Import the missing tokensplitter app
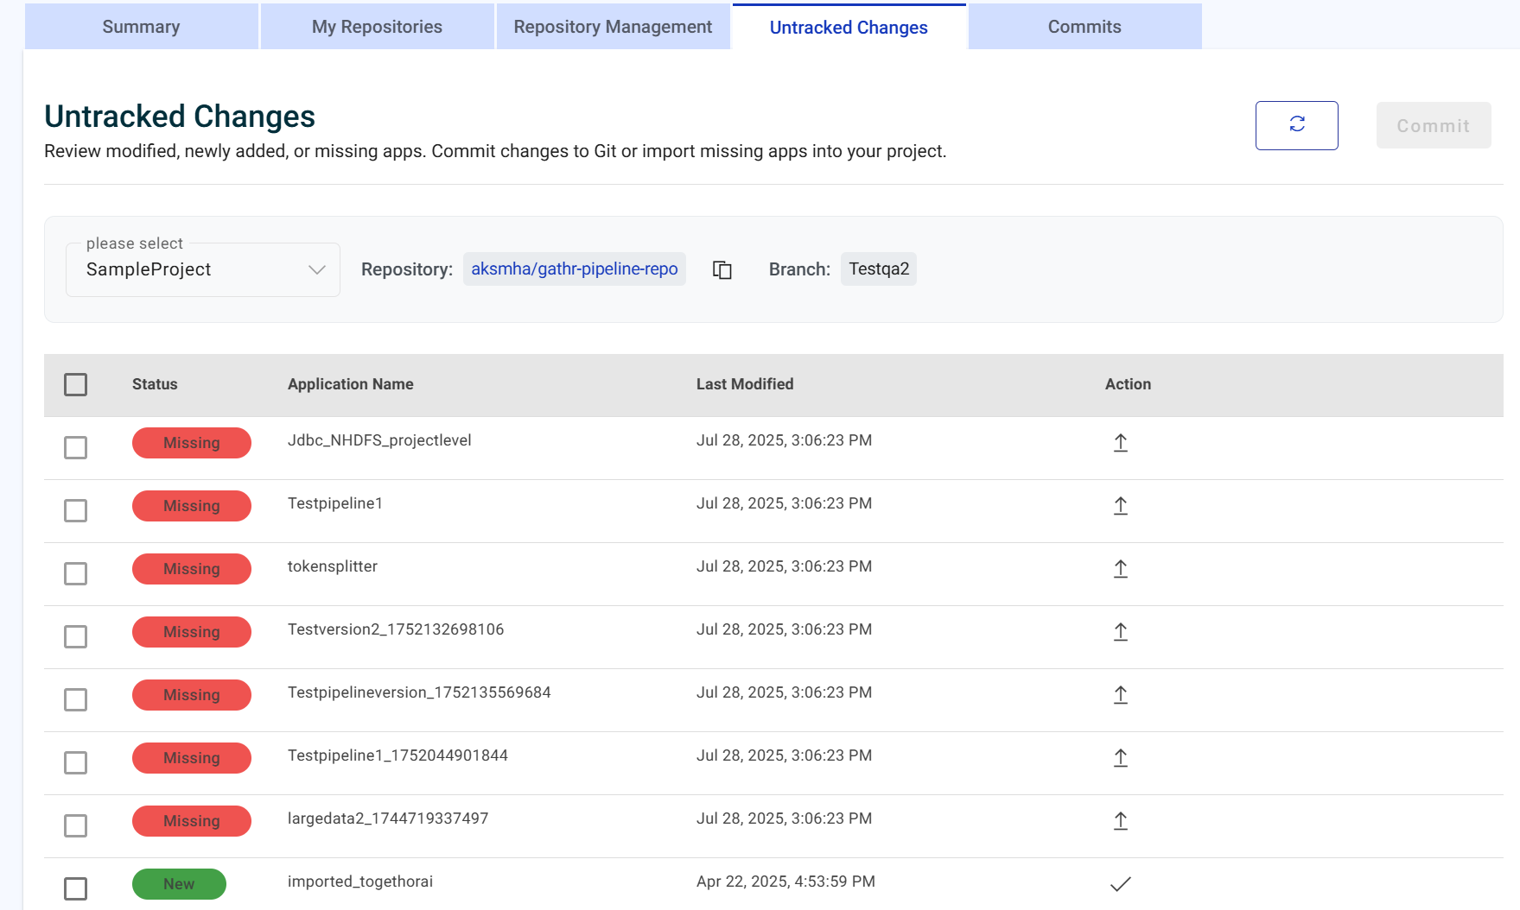Screen dimensions: 1520x910 (1120, 569)
